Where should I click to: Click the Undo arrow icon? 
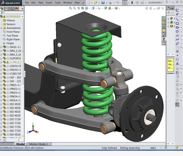click(117, 3)
